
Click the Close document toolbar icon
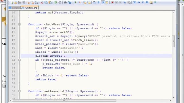[28, 2]
